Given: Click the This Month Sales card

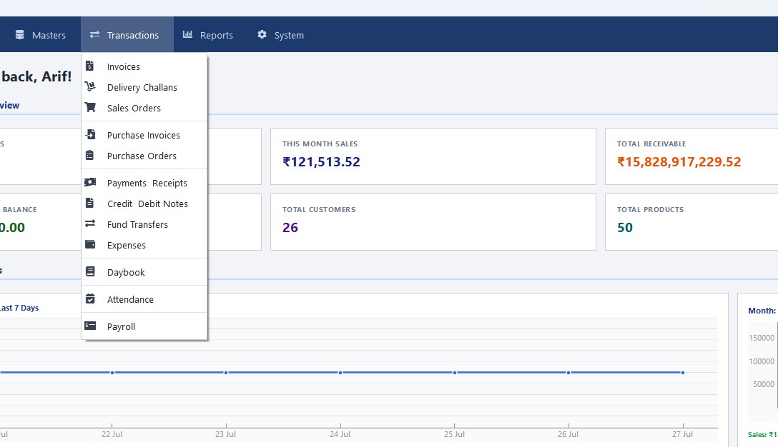Looking at the screenshot, I should [433, 156].
